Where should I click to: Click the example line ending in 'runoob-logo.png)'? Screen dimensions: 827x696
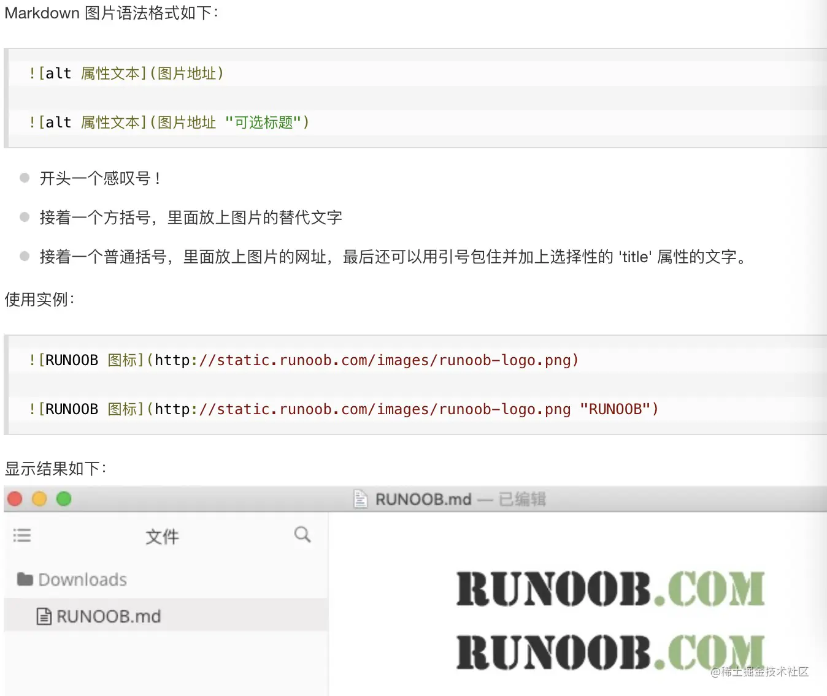(x=304, y=360)
